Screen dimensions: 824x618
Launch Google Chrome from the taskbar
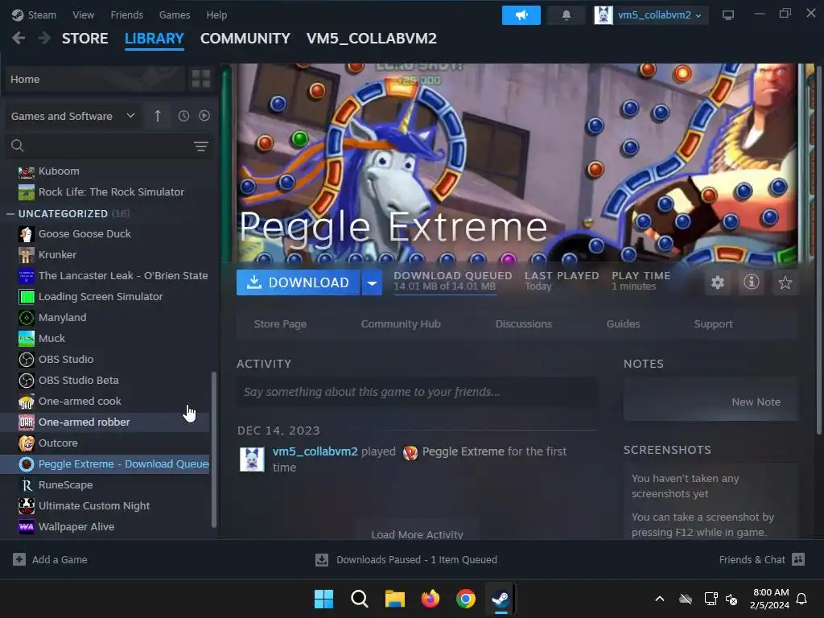tap(466, 599)
